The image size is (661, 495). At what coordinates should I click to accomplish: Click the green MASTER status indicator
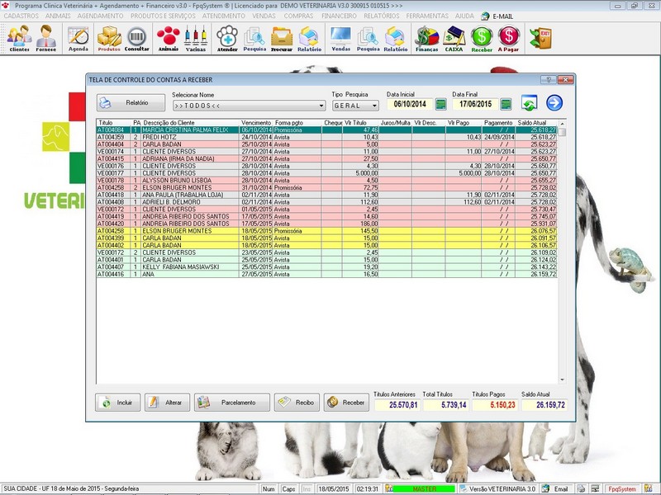click(424, 488)
